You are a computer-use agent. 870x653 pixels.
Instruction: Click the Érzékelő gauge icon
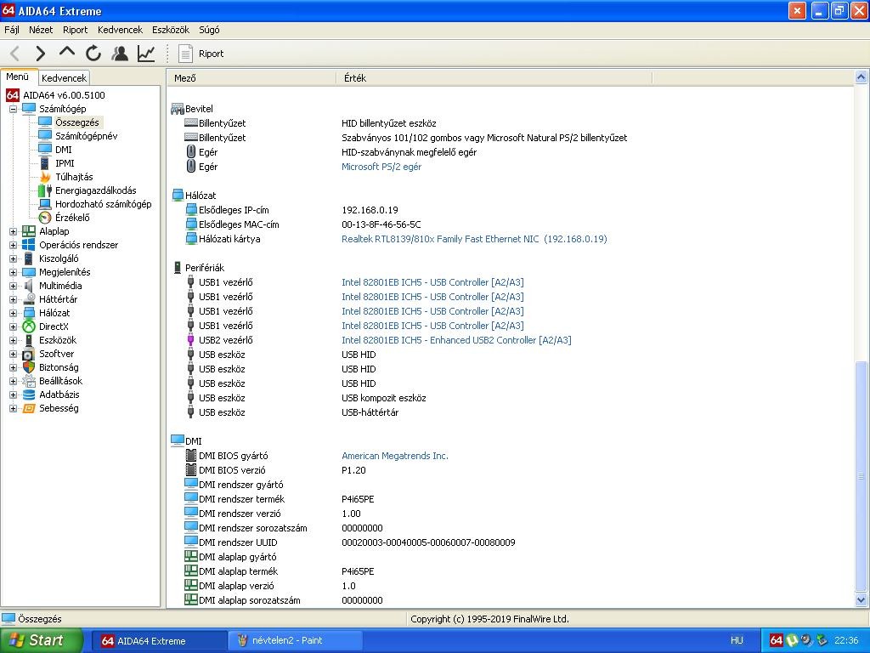tap(46, 218)
